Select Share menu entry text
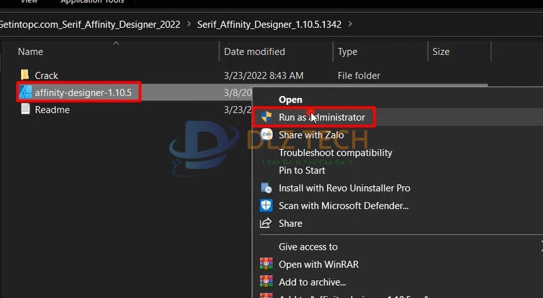Image resolution: width=543 pixels, height=298 pixels. [290, 223]
